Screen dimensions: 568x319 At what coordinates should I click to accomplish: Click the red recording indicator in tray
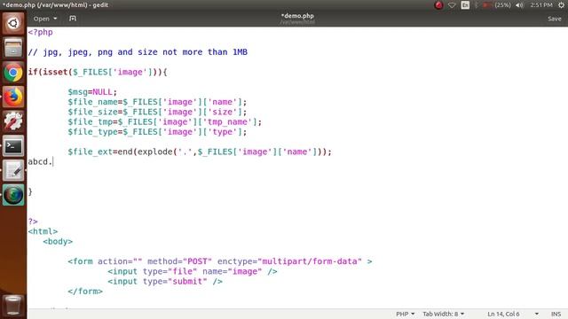tap(438, 5)
